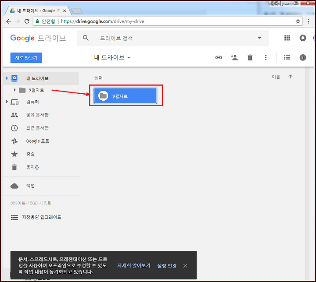Click 새로 만들기 button
Screen dimensions: 316x282
tap(26, 58)
